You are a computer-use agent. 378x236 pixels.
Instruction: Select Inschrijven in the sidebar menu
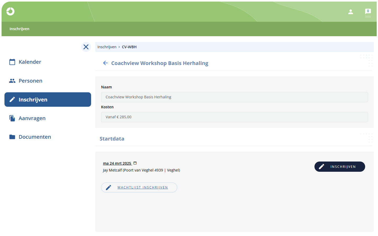tap(48, 100)
